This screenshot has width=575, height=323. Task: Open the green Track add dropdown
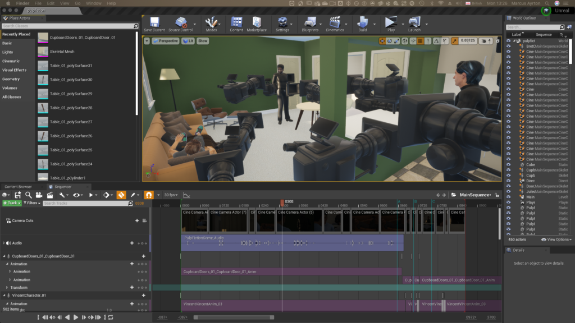tap(12, 203)
